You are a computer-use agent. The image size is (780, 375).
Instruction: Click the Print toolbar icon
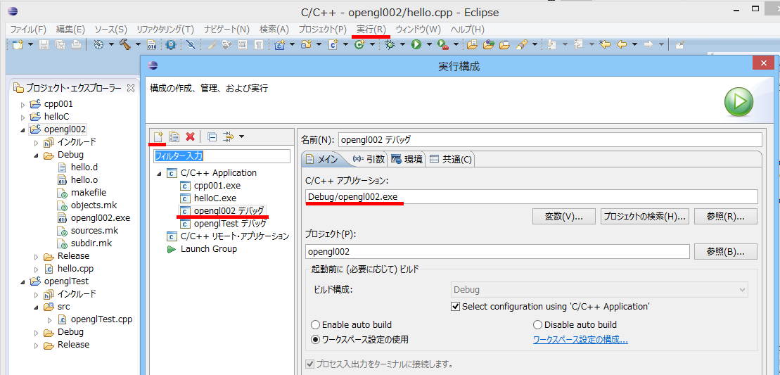pyautogui.click(x=76, y=45)
